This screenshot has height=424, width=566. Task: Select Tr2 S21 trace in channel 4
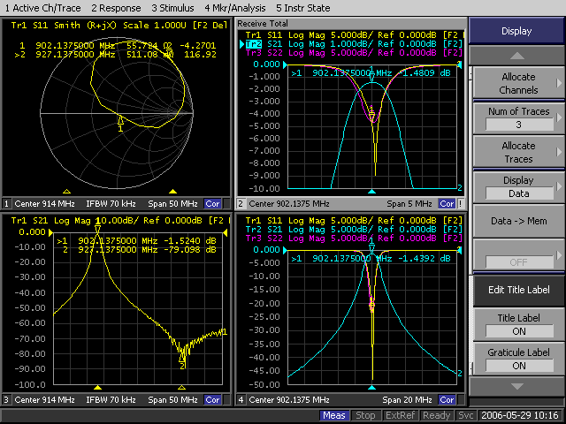click(x=353, y=230)
